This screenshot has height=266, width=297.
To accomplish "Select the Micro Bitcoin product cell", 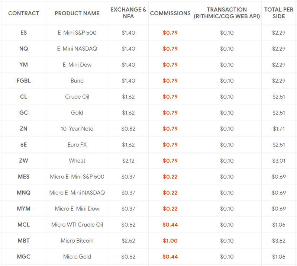I will [77, 241].
